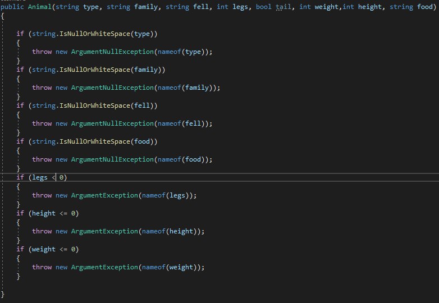Click the 'weight <= 0' condition

[53, 249]
